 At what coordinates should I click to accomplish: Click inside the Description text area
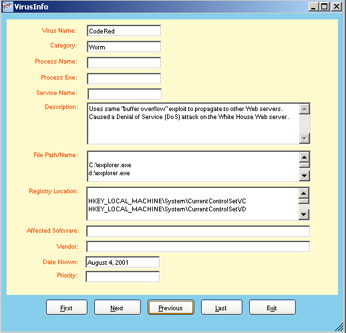pyautogui.click(x=194, y=124)
